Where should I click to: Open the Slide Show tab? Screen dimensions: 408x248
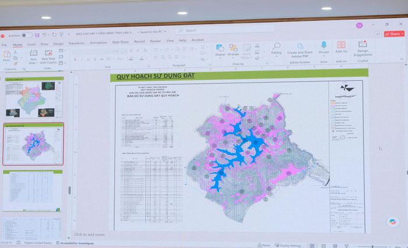[x=121, y=42]
